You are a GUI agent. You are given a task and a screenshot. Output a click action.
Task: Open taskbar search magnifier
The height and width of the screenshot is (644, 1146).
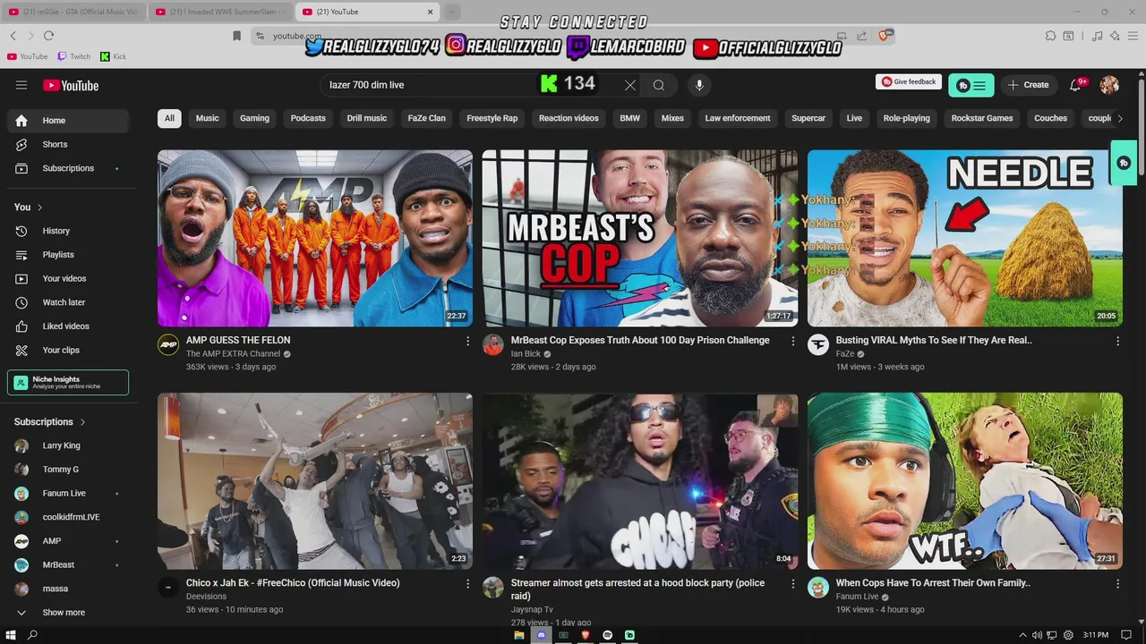pyautogui.click(x=33, y=635)
